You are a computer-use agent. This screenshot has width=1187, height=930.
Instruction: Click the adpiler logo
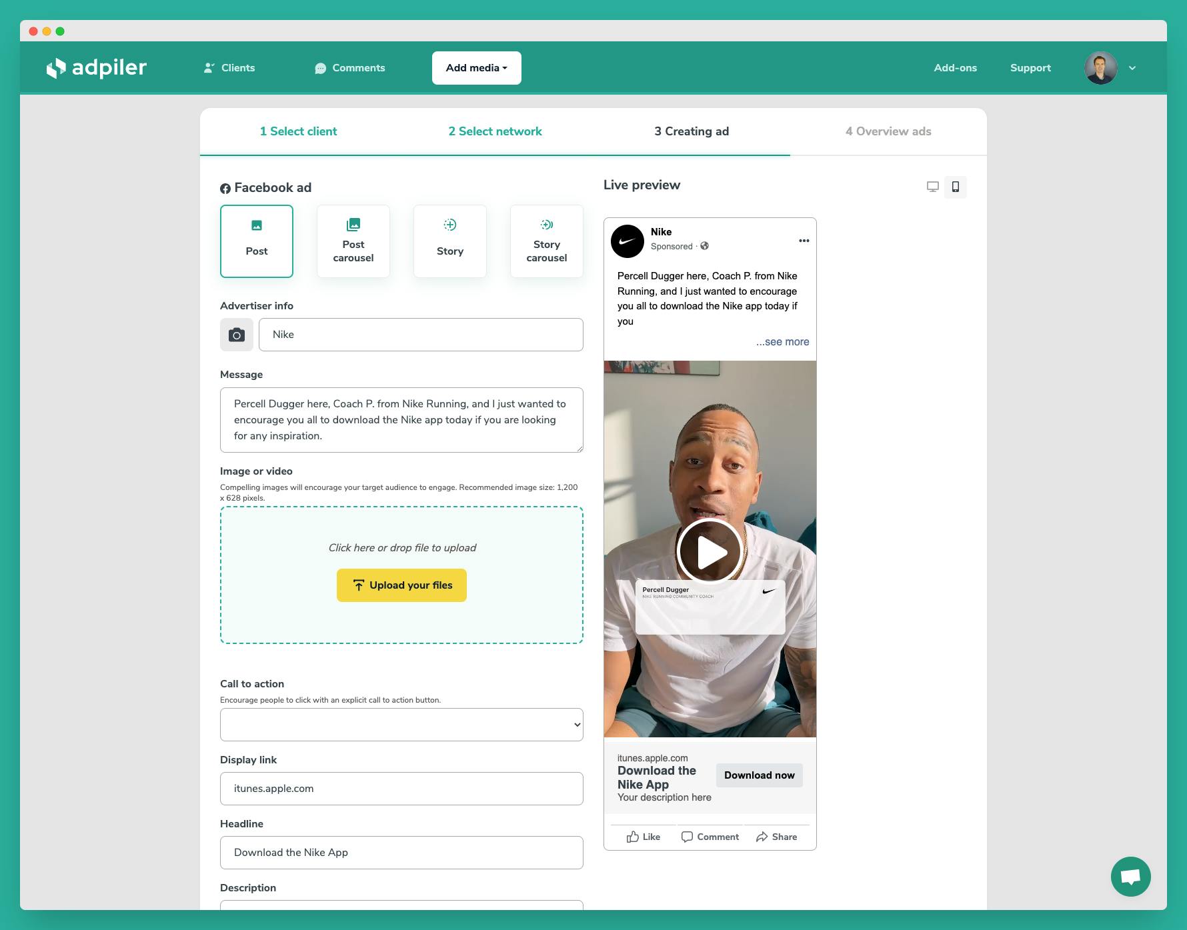pyautogui.click(x=97, y=68)
